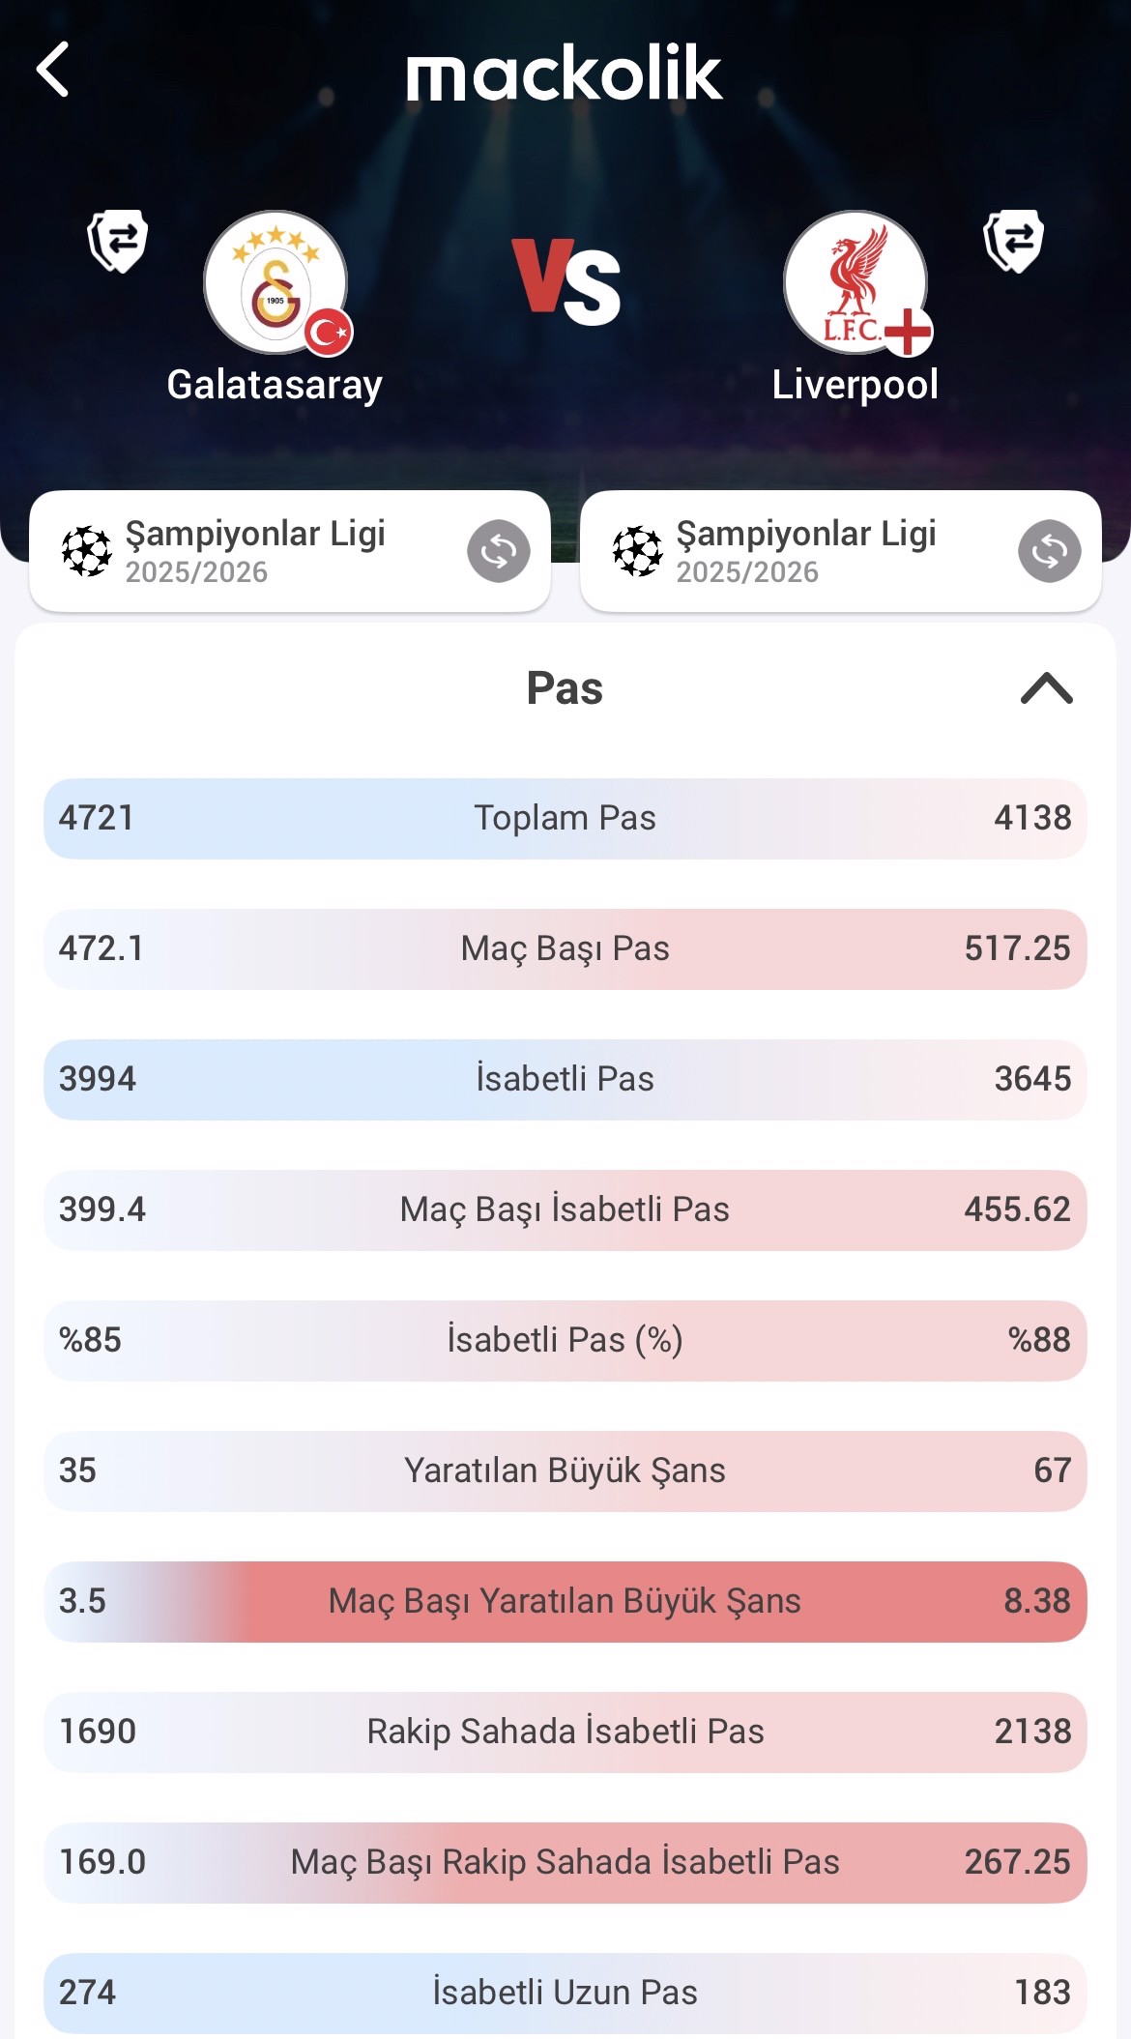
Task: Tap the back arrow icon
Action: click(53, 70)
